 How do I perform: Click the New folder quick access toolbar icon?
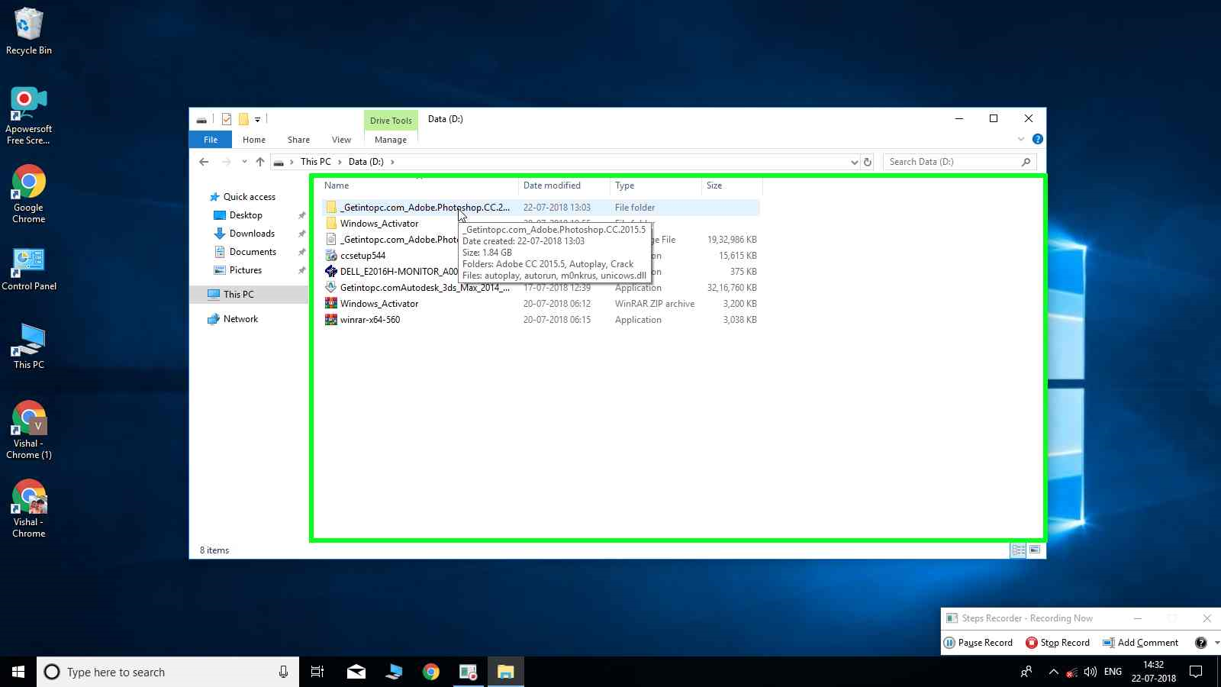[x=243, y=119]
